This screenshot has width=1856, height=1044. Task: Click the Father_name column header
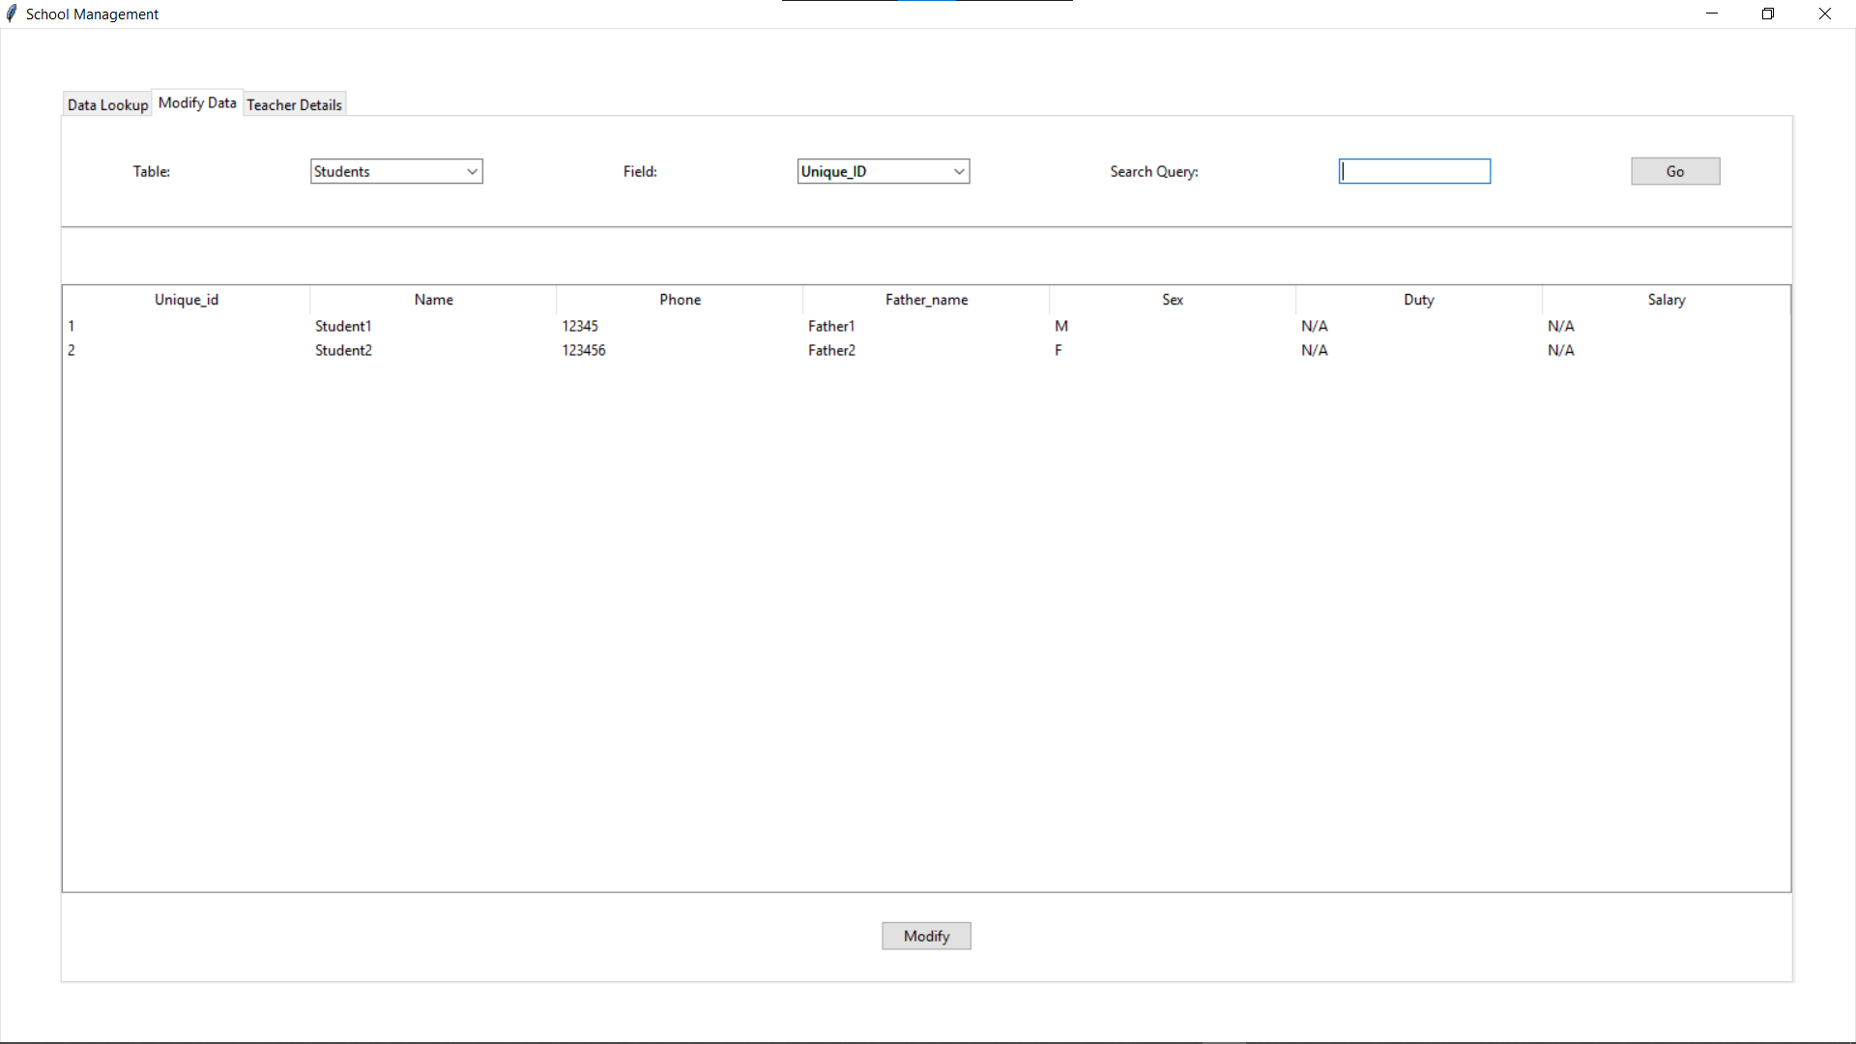[x=926, y=300]
